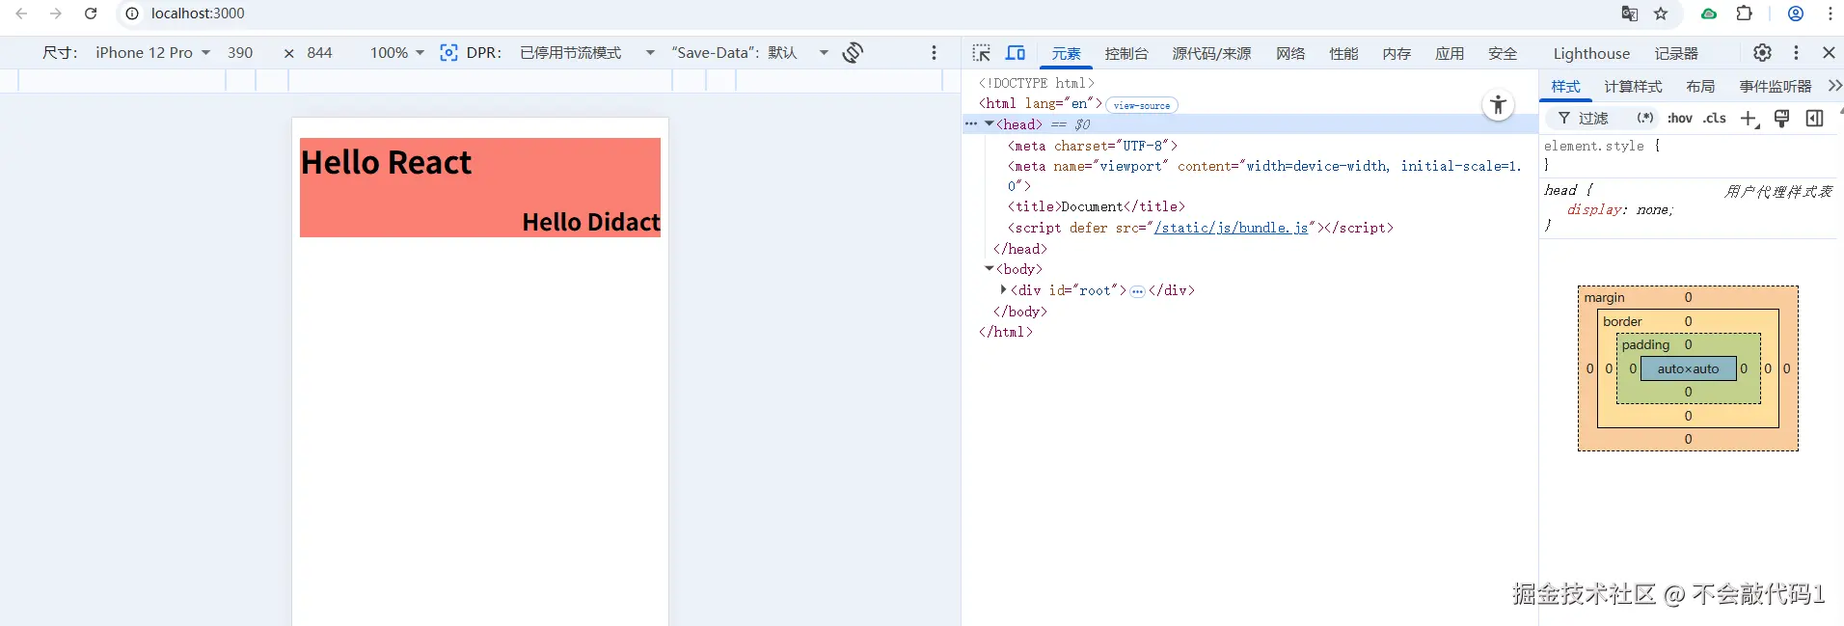Show more style tabs with the chevrons
1844x626 pixels.
1834,86
